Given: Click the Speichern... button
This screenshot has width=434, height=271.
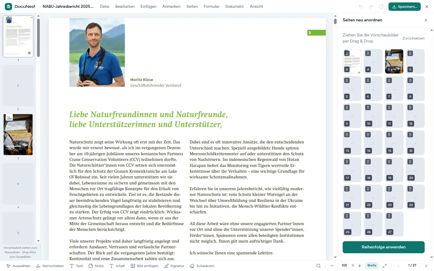Looking at the screenshot, I should click(x=404, y=7).
